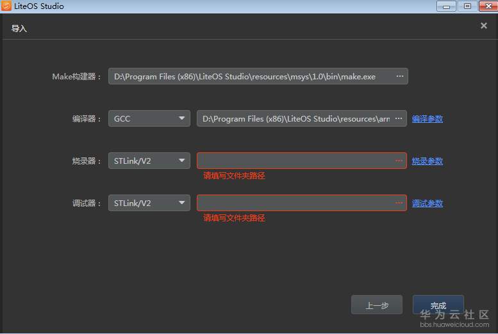Minimize the LiteOS Studio window
The image size is (498, 334).
pyautogui.click(x=446, y=6)
